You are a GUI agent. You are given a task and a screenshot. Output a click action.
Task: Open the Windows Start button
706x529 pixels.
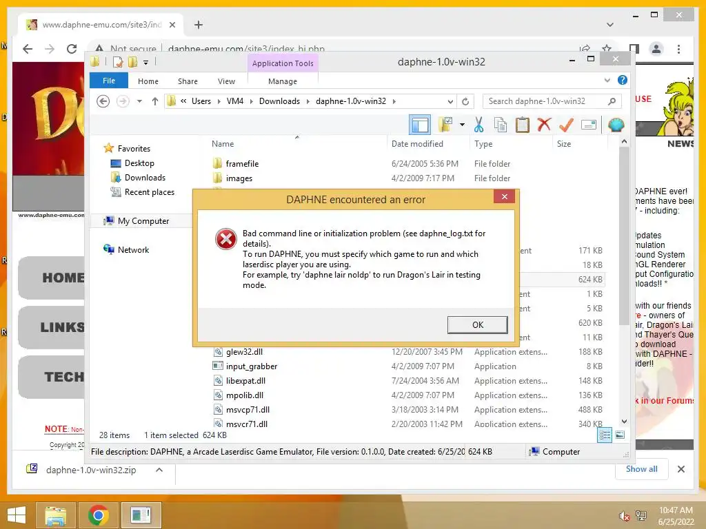tap(17, 515)
